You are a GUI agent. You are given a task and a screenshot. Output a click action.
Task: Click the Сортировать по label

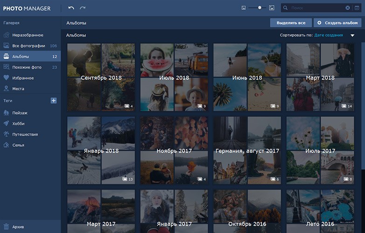coord(296,35)
